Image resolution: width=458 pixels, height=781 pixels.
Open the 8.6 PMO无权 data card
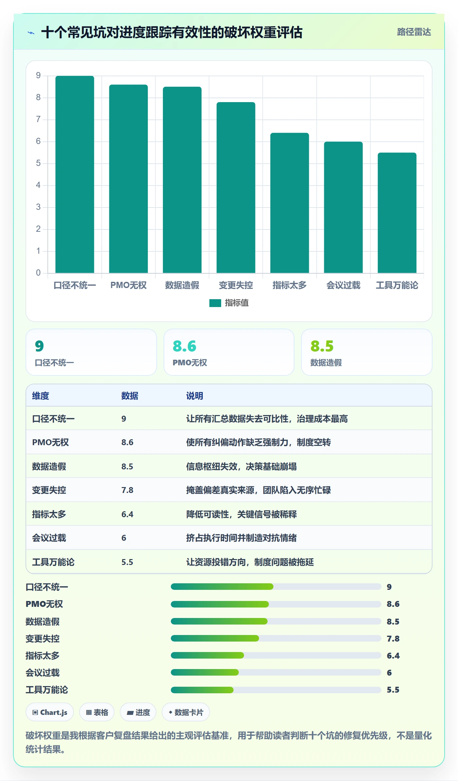point(229,352)
